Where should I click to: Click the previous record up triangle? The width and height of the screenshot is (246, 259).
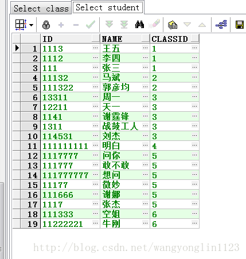tap(202, 25)
